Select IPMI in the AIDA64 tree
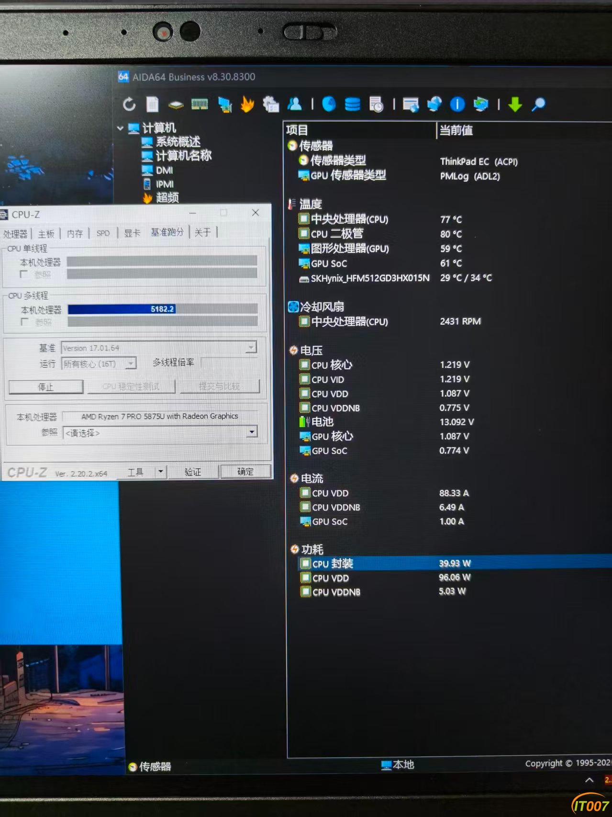 158,184
